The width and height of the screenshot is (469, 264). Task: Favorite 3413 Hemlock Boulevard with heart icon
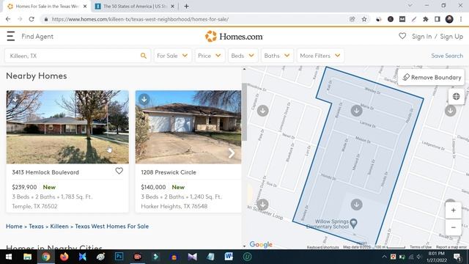(119, 171)
